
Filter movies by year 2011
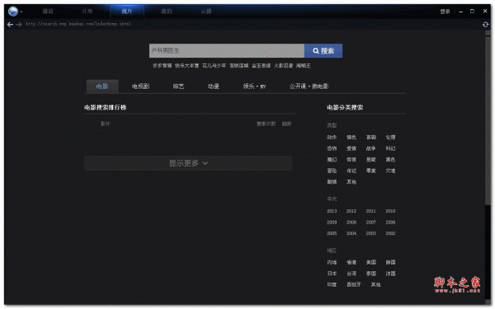click(371, 211)
